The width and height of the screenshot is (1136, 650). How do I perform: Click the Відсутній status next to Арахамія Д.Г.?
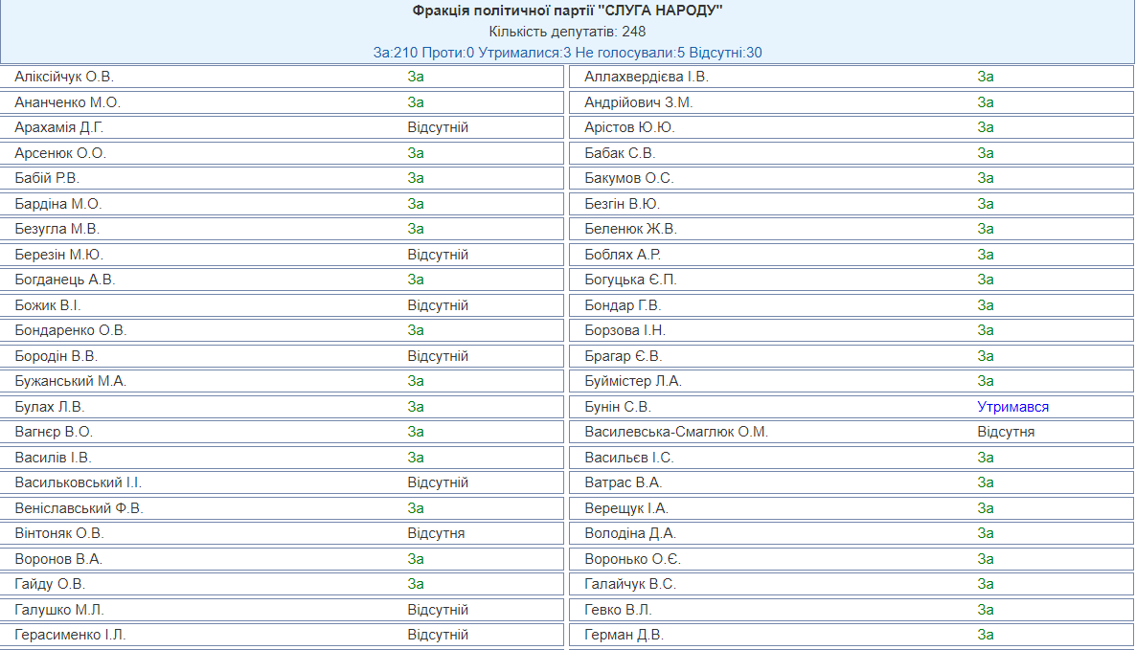438,127
